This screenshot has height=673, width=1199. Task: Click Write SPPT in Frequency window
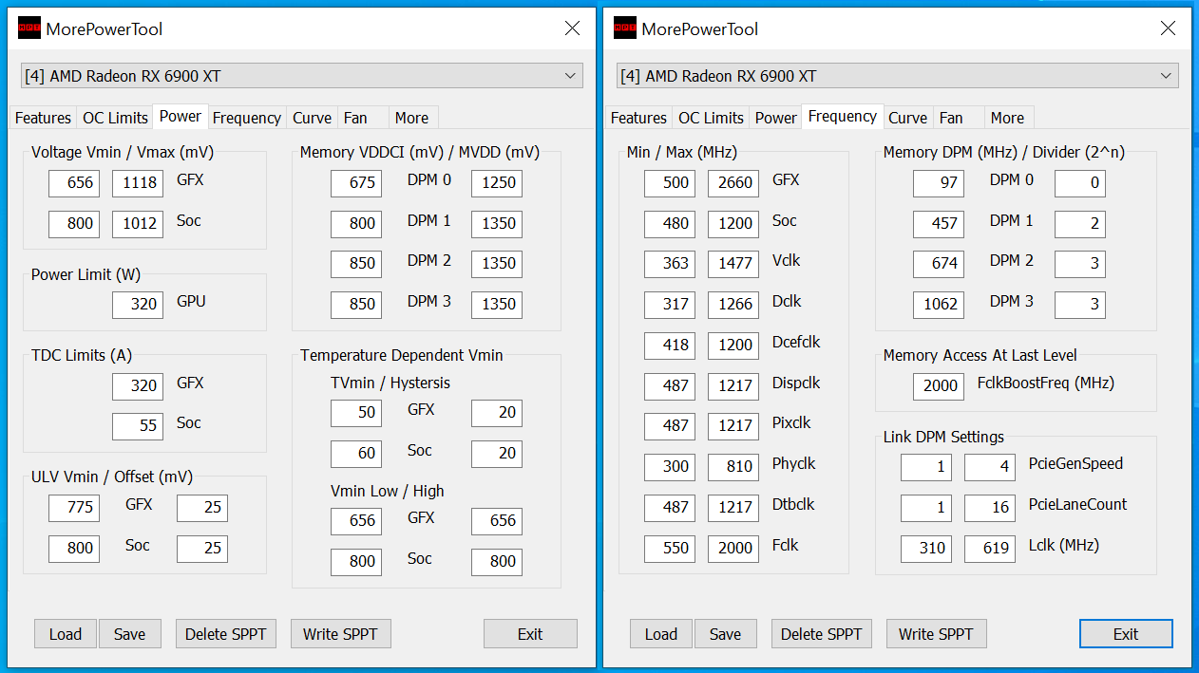pos(936,634)
